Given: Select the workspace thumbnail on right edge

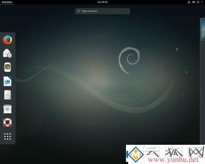Looking at the screenshot, I should (x=202, y=29).
